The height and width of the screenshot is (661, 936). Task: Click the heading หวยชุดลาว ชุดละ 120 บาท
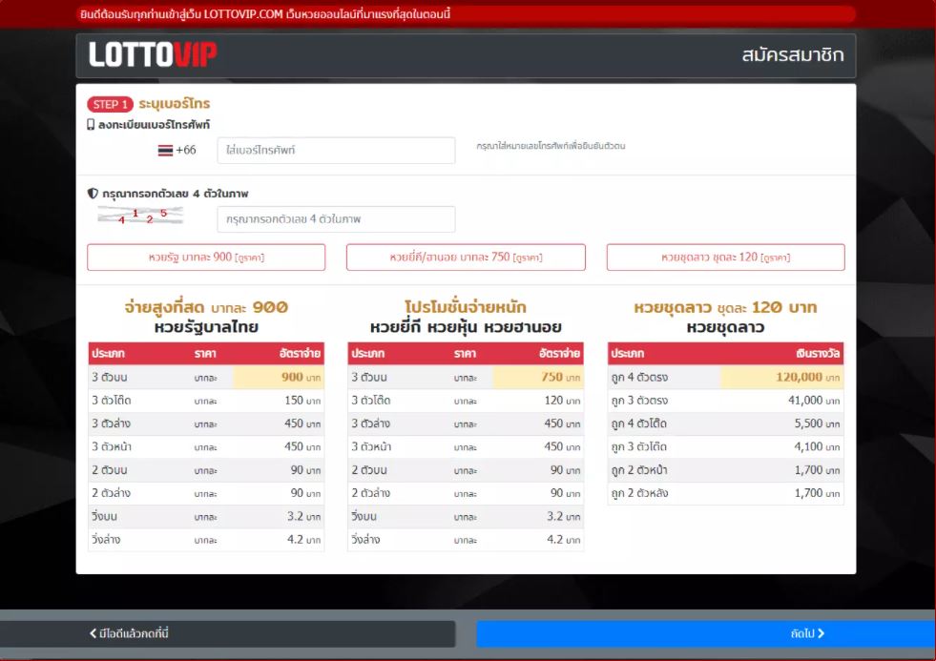point(725,307)
